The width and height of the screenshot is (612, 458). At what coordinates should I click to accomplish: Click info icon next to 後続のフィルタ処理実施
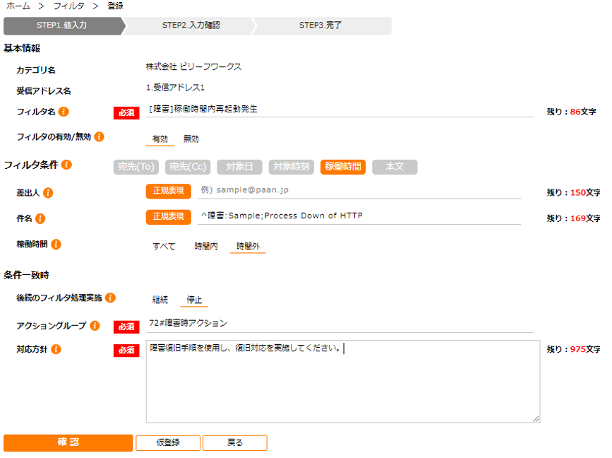(110, 298)
